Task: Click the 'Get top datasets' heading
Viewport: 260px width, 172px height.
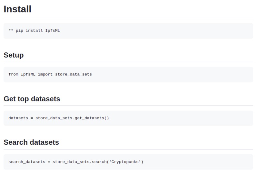Action: click(32, 99)
